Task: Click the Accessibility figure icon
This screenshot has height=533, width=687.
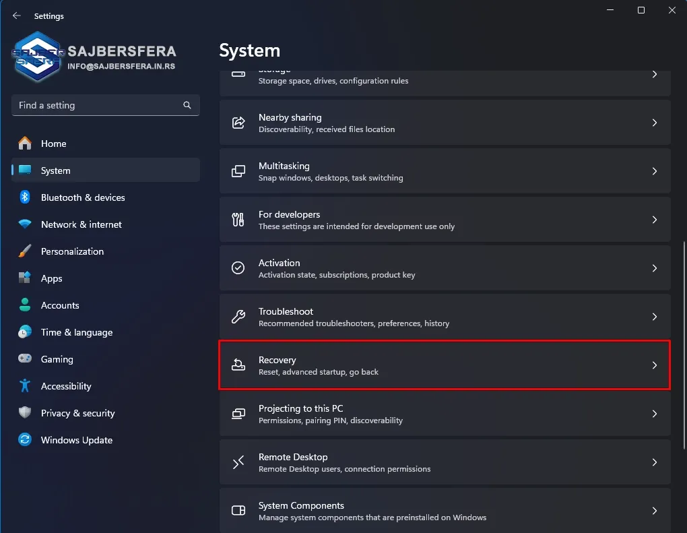Action: pyautogui.click(x=25, y=386)
